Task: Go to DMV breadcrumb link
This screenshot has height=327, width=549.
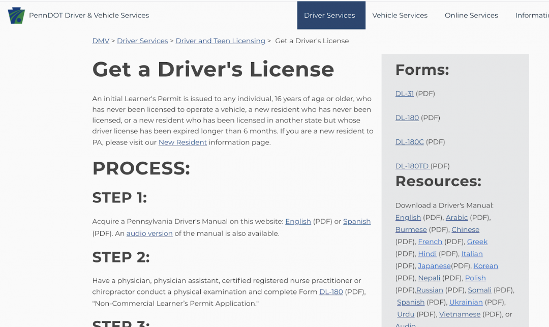Action: [x=101, y=41]
